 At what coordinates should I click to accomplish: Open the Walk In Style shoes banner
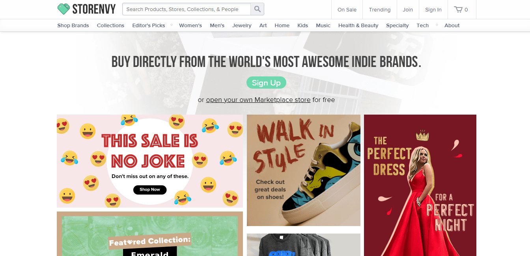pyautogui.click(x=303, y=170)
